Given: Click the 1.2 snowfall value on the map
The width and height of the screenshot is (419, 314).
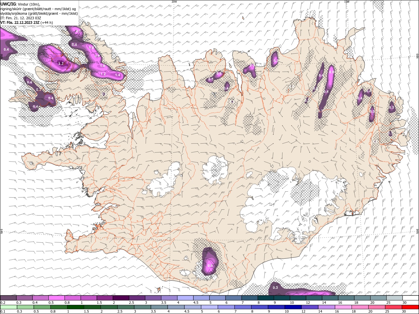Looking at the screenshot, I should pos(103,74).
